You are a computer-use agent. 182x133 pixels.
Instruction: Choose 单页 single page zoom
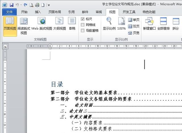(x=134, y=20)
